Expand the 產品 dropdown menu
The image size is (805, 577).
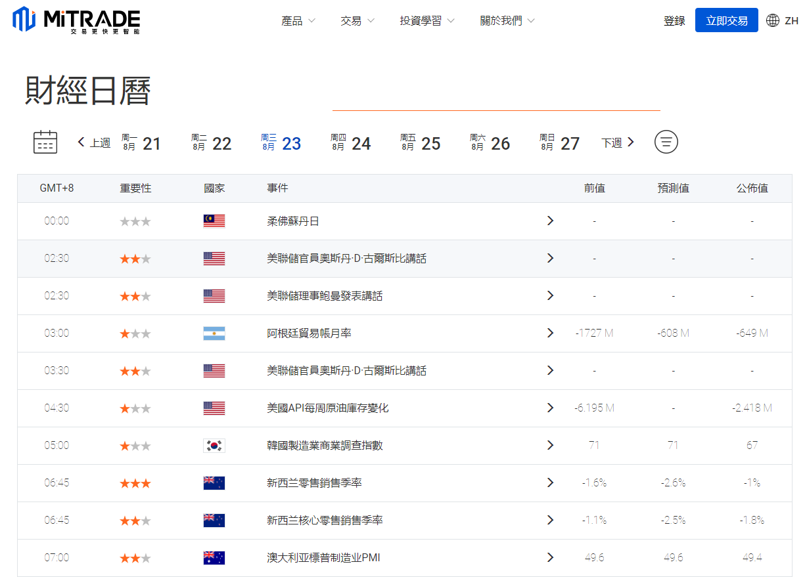click(298, 21)
